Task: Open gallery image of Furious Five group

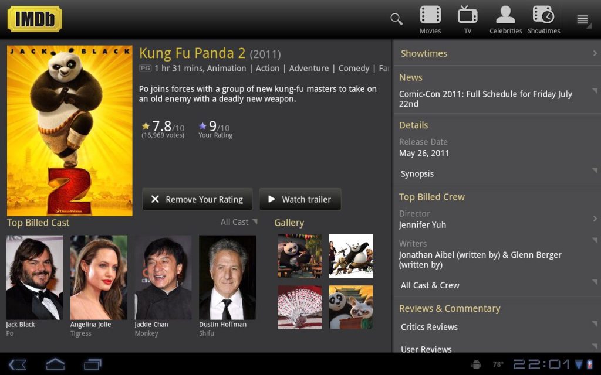Action: 351,256
